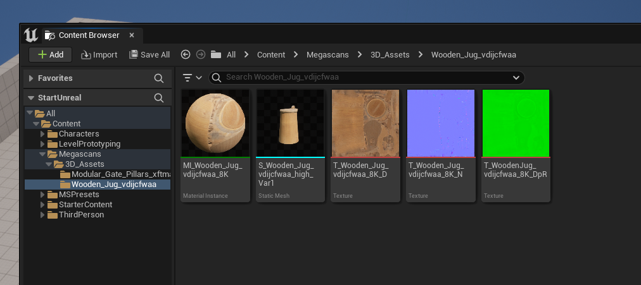Click the Content Browser tab icon
The width and height of the screenshot is (641, 285).
coord(50,35)
